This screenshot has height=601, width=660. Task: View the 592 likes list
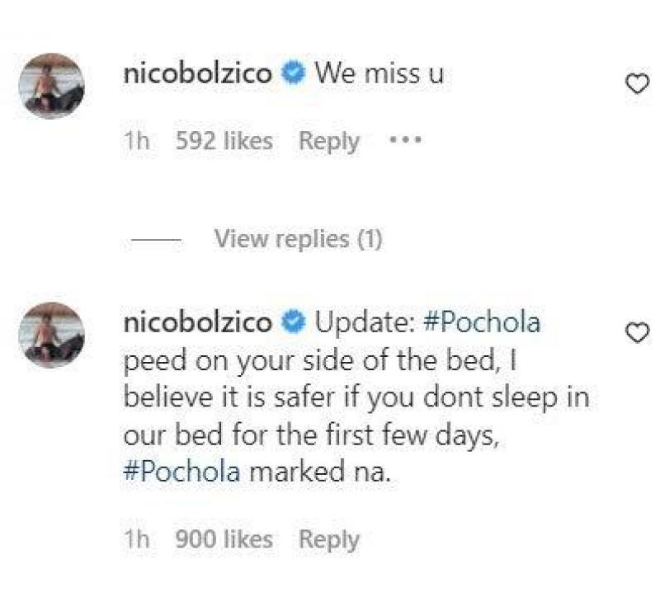[x=224, y=141]
